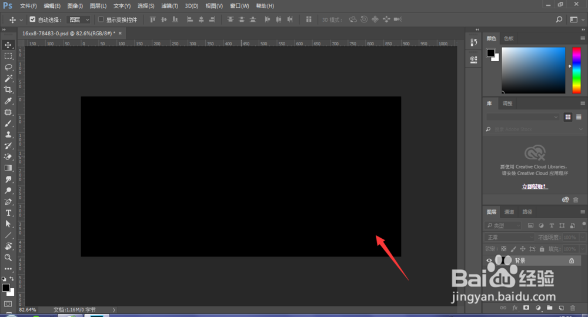Open the 窗口(W) menu
The height and width of the screenshot is (317, 588).
click(239, 6)
